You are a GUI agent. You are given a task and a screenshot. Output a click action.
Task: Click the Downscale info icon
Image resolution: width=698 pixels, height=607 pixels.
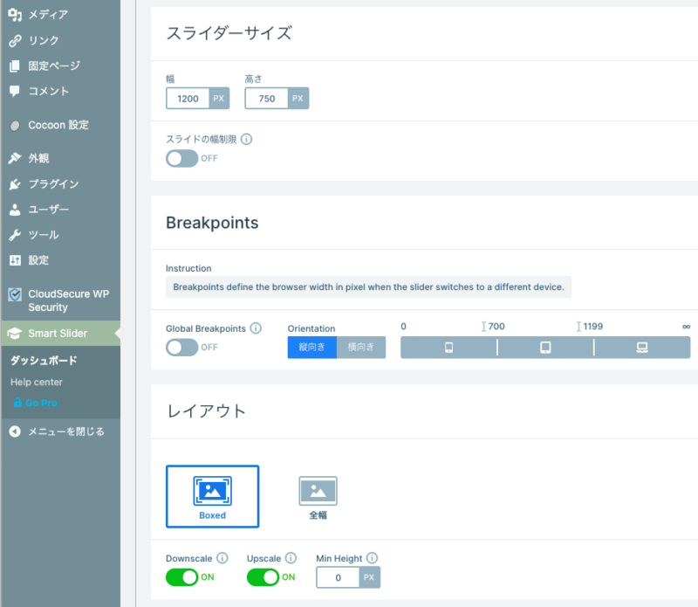pyautogui.click(x=222, y=558)
